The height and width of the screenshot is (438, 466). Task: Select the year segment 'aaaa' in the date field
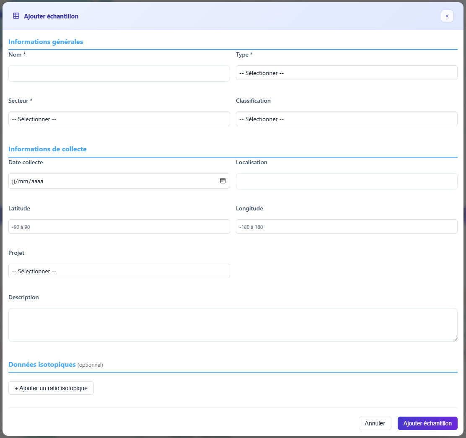[x=37, y=181]
